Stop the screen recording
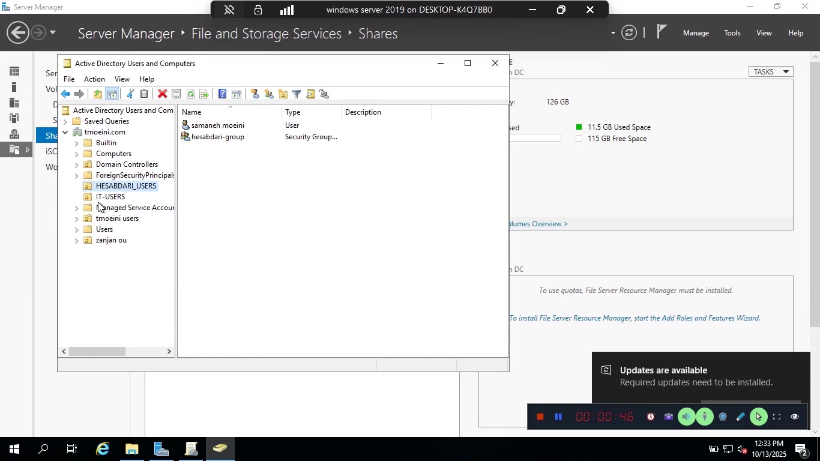The width and height of the screenshot is (820, 461). point(540,417)
